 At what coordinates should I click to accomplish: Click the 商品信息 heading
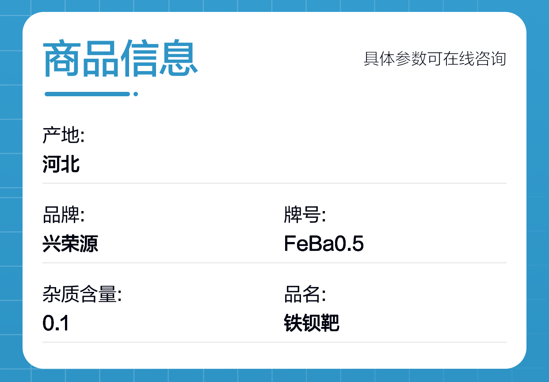[120, 59]
